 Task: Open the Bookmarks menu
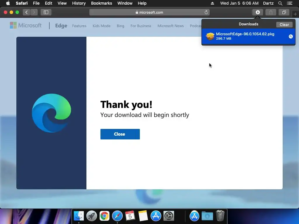point(101,3)
